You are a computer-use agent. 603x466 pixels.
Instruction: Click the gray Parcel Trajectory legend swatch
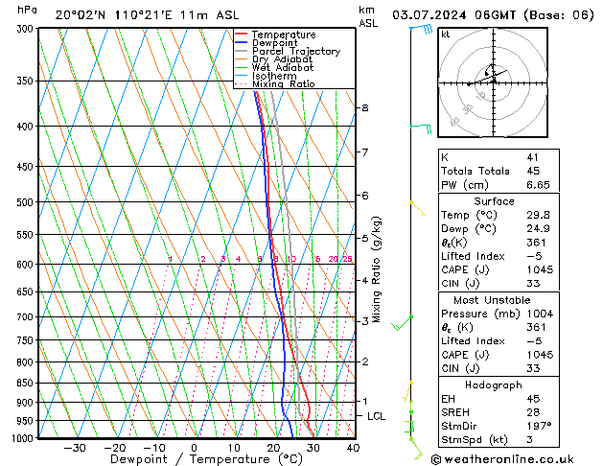point(241,51)
